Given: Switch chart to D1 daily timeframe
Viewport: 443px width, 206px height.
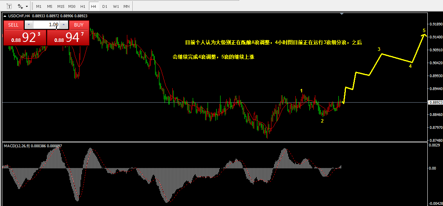Looking at the screenshot, I should (105, 6).
